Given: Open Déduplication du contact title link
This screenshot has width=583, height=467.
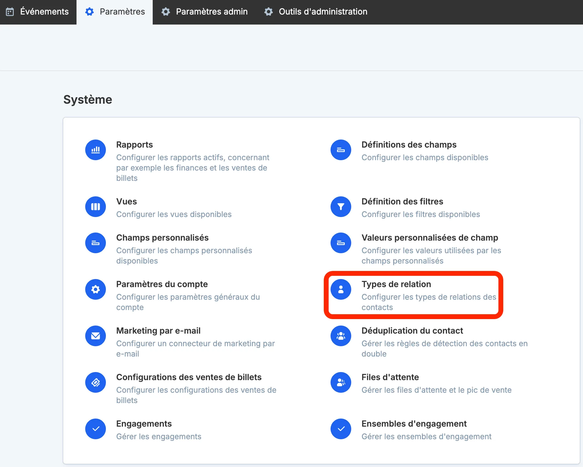Looking at the screenshot, I should coord(412,331).
